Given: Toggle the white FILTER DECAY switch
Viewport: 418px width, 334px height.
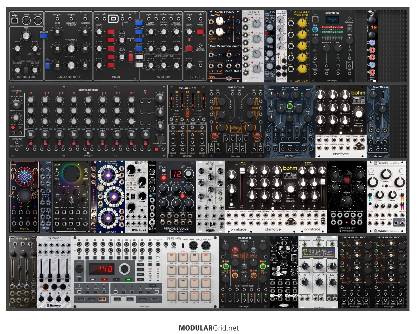Looking at the screenshot, I should (139, 57).
